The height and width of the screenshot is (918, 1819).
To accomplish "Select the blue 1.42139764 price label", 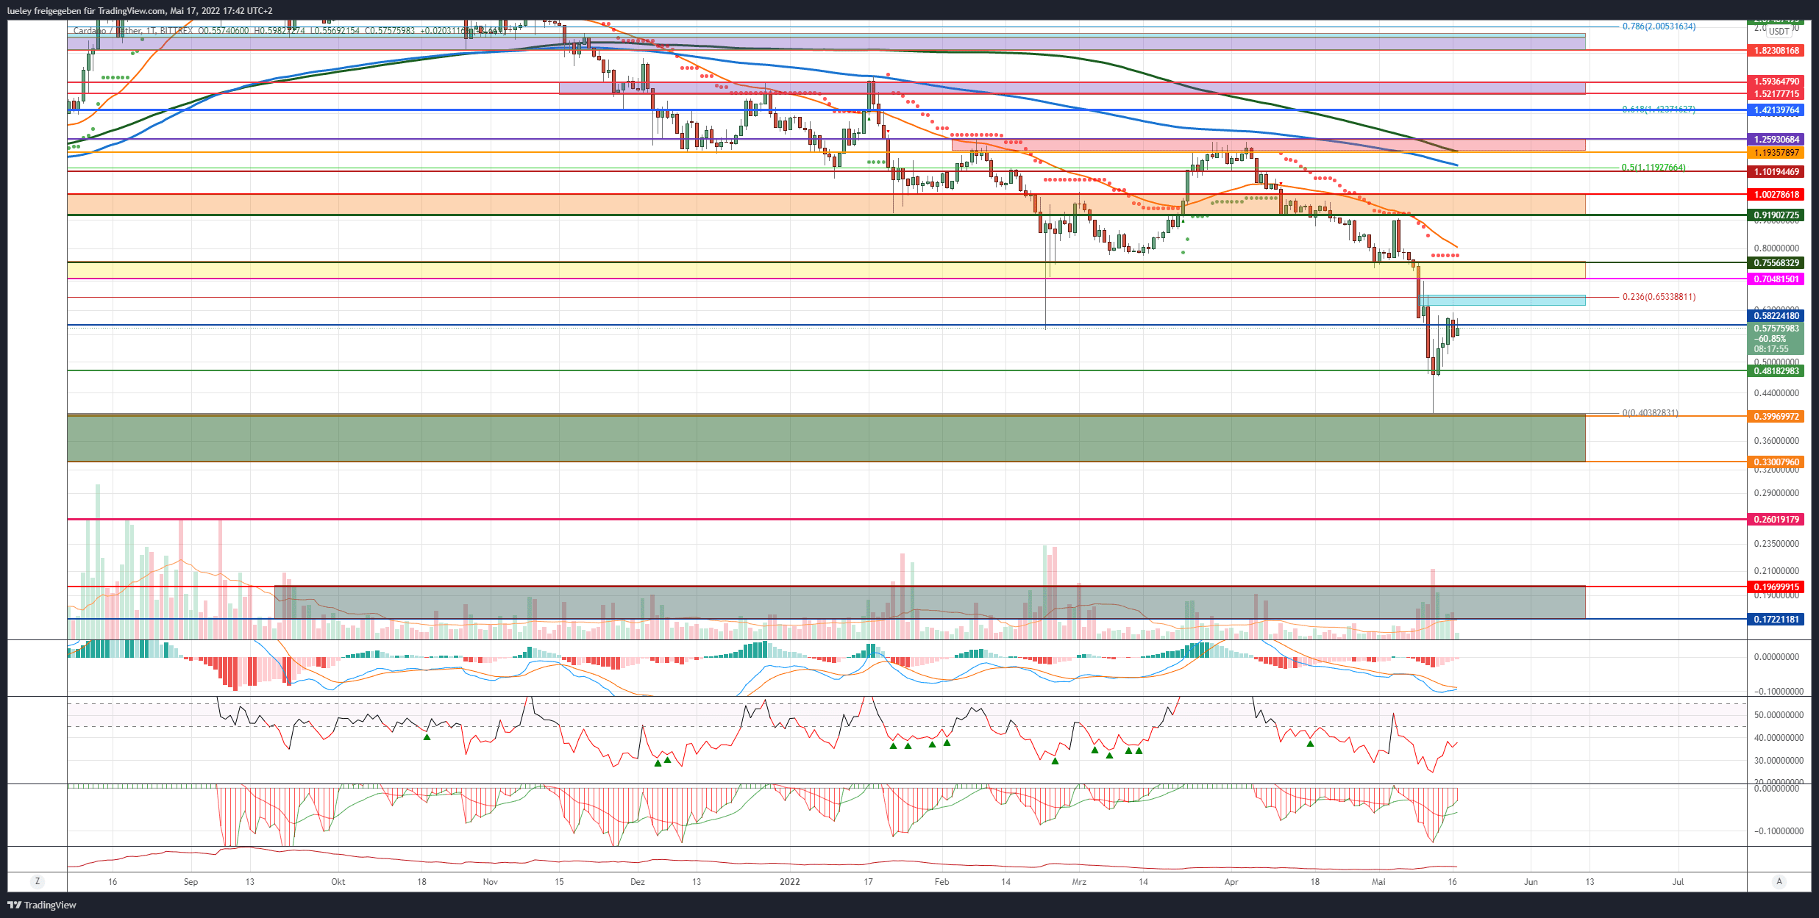I will pos(1775,110).
